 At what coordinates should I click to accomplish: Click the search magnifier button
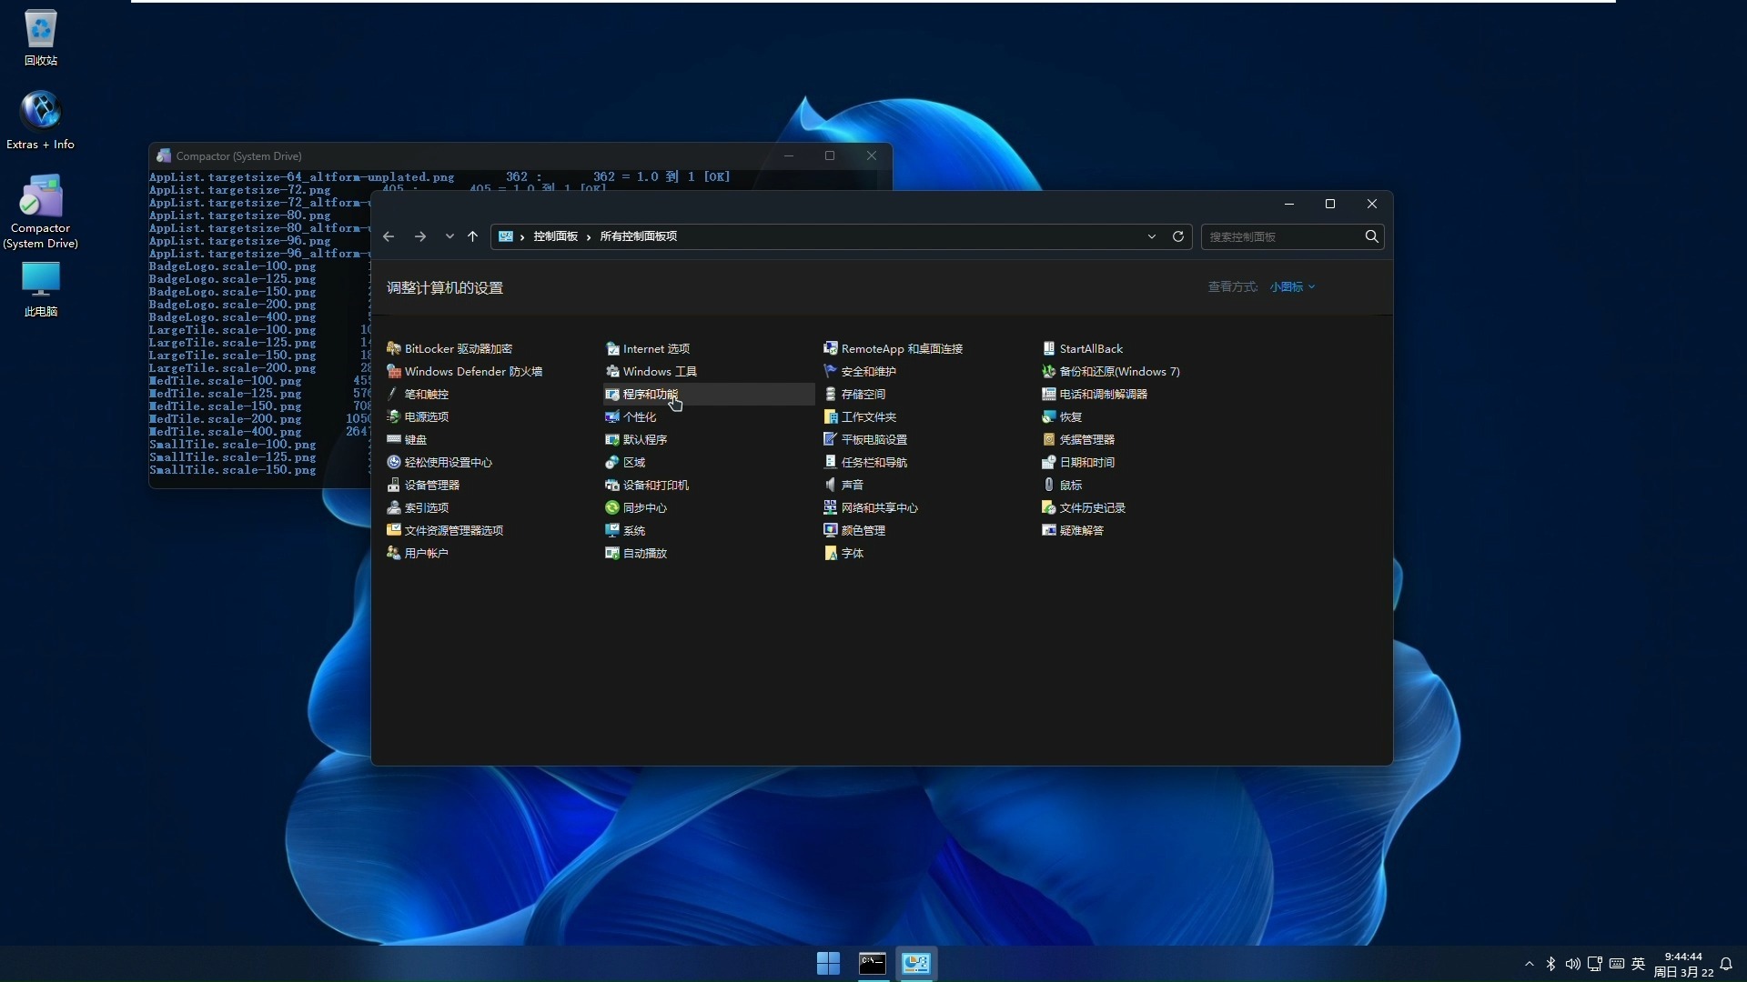click(x=1372, y=236)
